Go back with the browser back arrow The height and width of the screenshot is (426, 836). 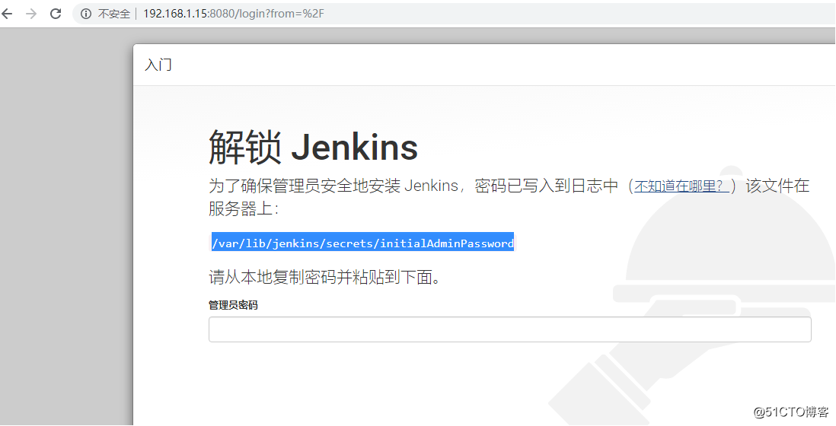tap(8, 14)
